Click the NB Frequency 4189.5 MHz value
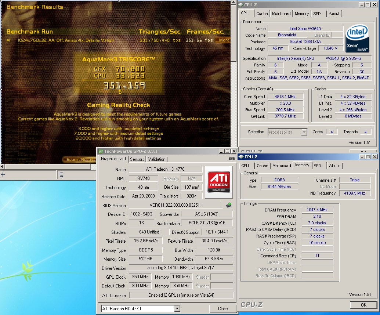Screen dimensions: 380x315 pos(355,193)
